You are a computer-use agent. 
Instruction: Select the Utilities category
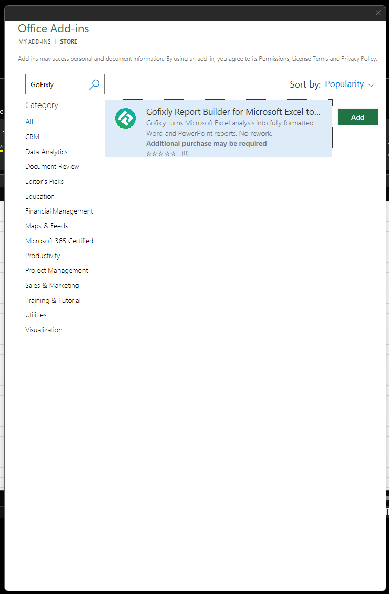click(36, 315)
